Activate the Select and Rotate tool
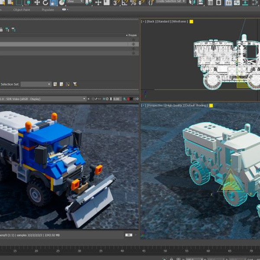 (45, 3)
